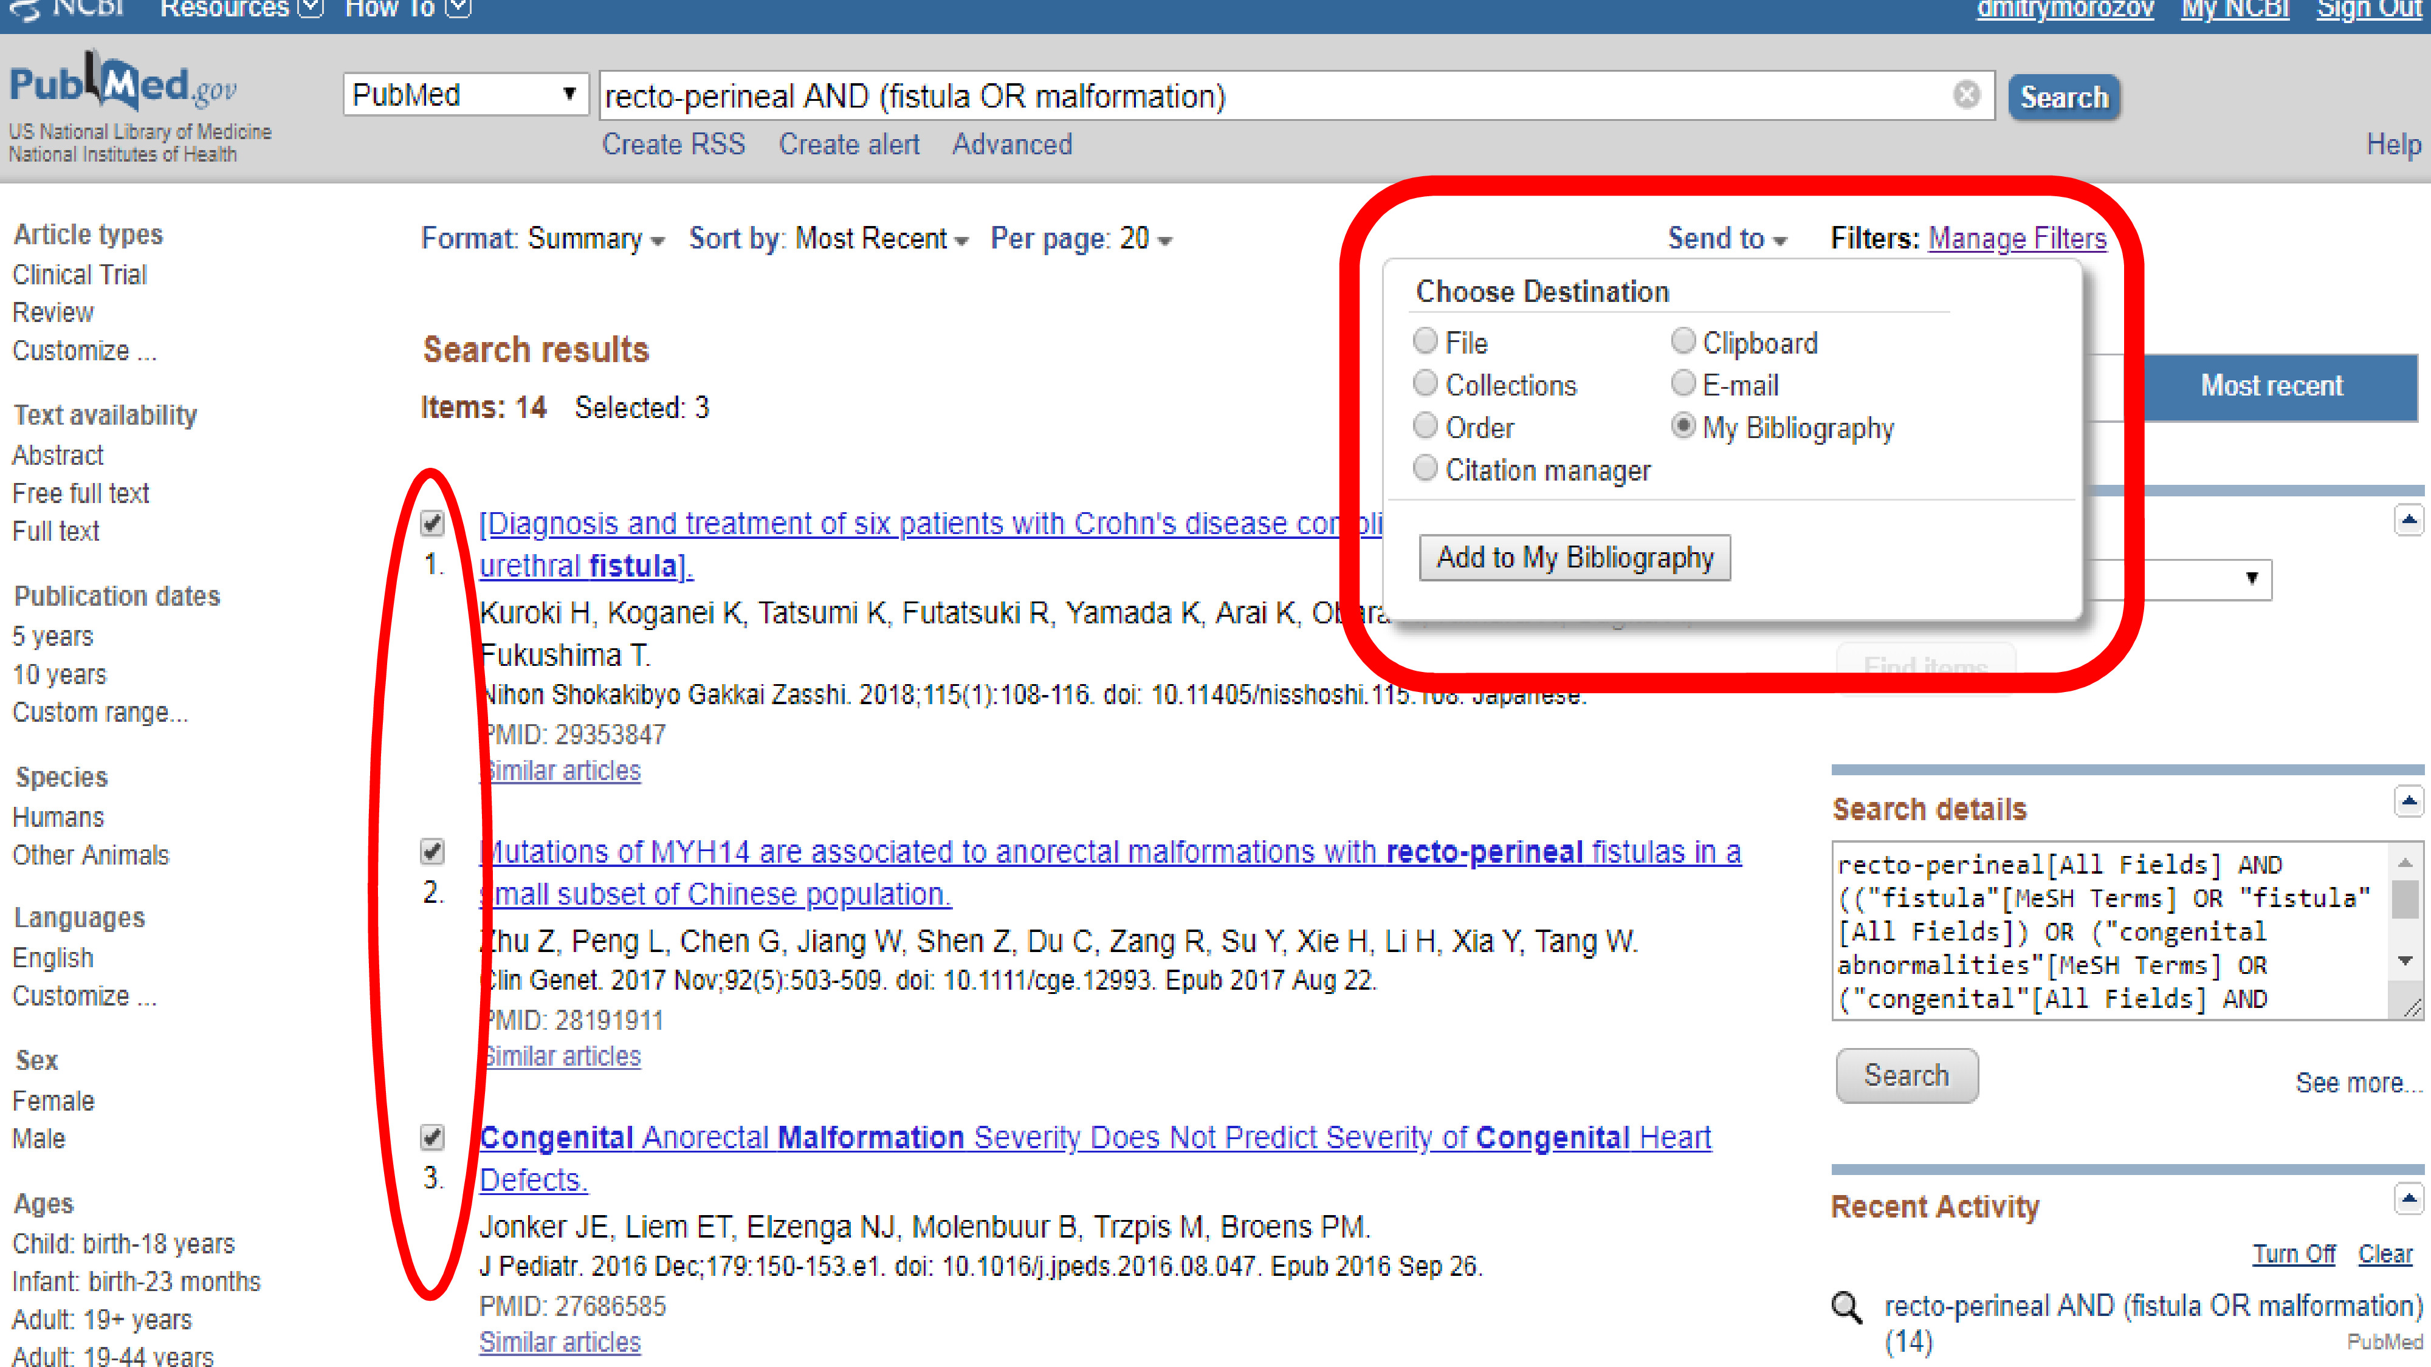Image resolution: width=2431 pixels, height=1367 pixels.
Task: Open the Per page dropdown
Action: [x=1081, y=239]
